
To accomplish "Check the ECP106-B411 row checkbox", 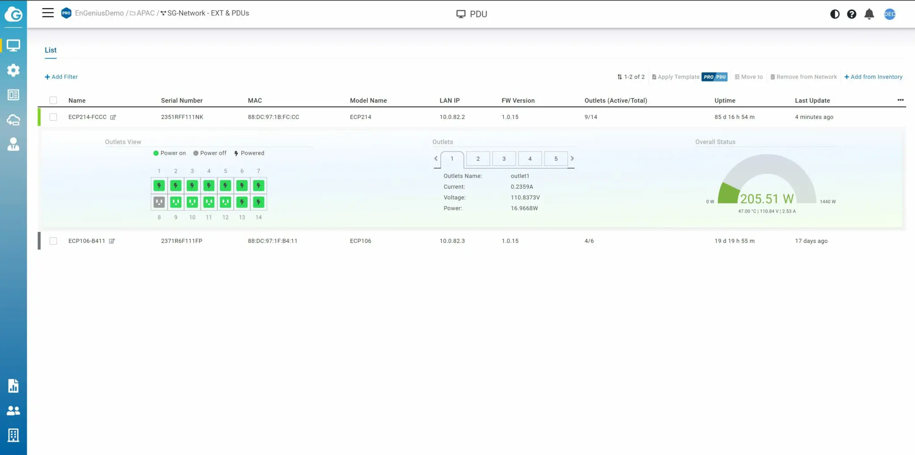I will [53, 241].
